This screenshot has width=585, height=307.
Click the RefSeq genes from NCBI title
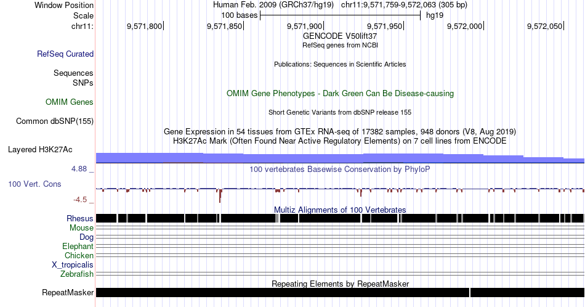point(340,45)
